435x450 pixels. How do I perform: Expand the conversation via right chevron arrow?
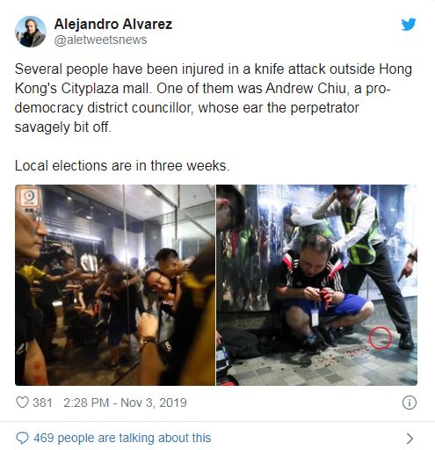(x=410, y=439)
